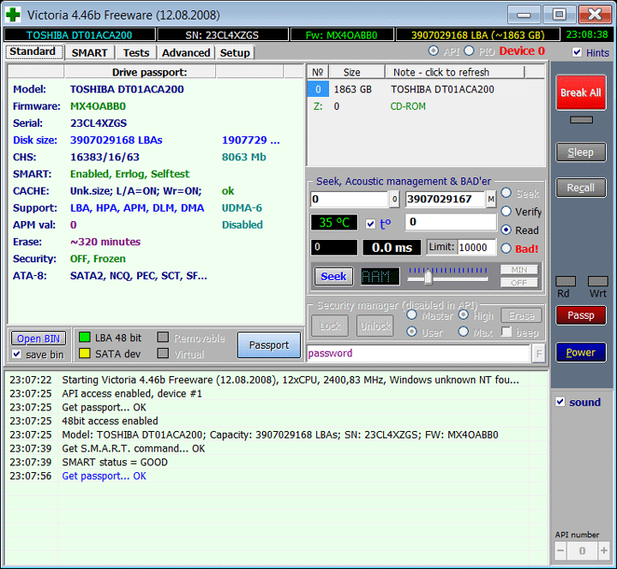This screenshot has width=617, height=569.
Task: Adjust the AAM acoustic slider handle
Action: point(428,278)
